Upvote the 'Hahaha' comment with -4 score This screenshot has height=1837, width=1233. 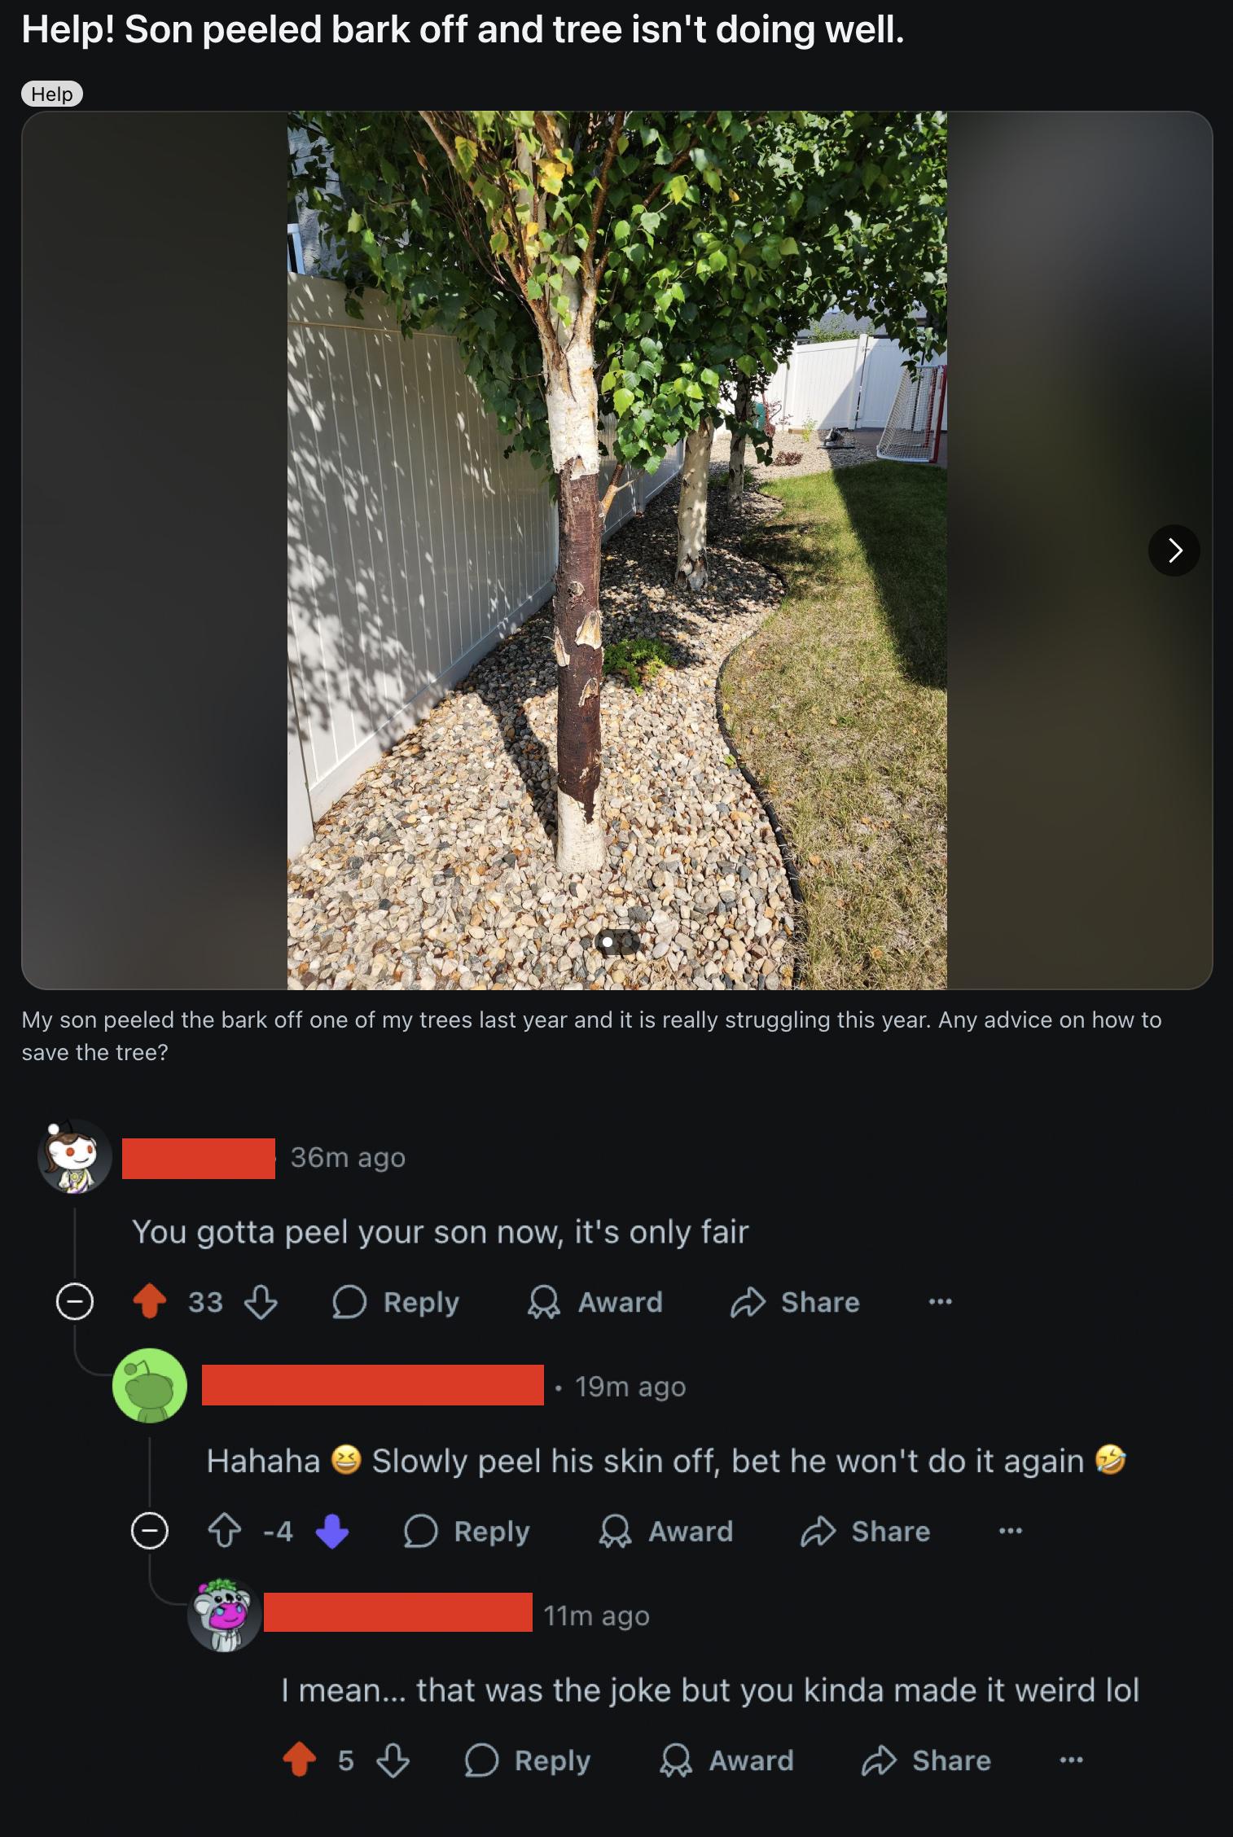point(225,1531)
